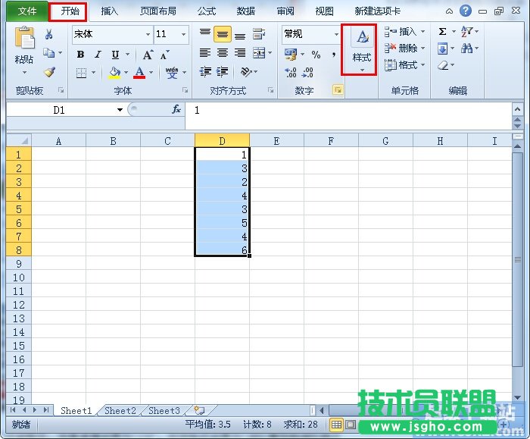Open the Name Box dropdown arrow

coord(120,110)
